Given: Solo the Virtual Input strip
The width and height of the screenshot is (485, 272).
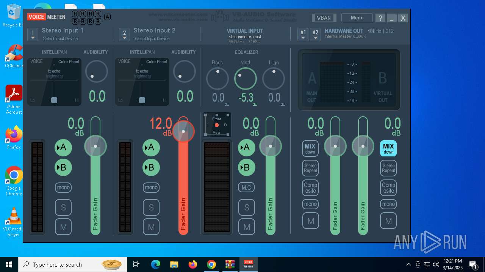Looking at the screenshot, I should tap(247, 207).
